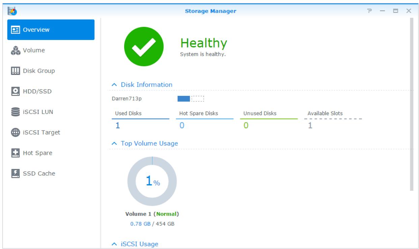Switch to the Volume section label
This screenshot has height=249, width=419.
[34, 50]
